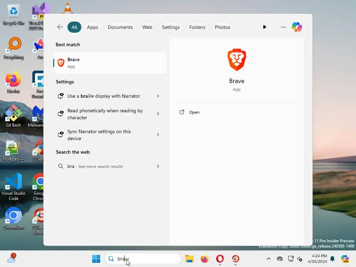Image resolution: width=356 pixels, height=267 pixels.
Task: Click the Sync Narrator settings icon
Action: tap(60, 135)
